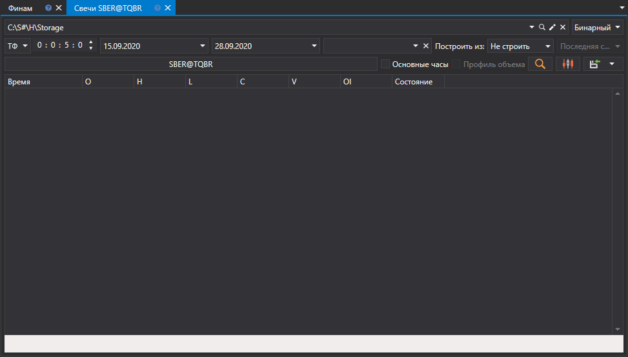
Task: Enable the Основные часы checkbox
Action: [x=385, y=64]
